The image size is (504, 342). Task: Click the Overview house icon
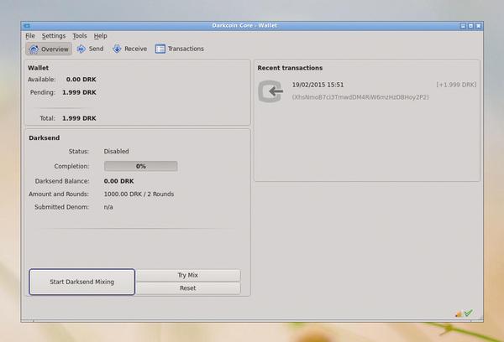[34, 49]
